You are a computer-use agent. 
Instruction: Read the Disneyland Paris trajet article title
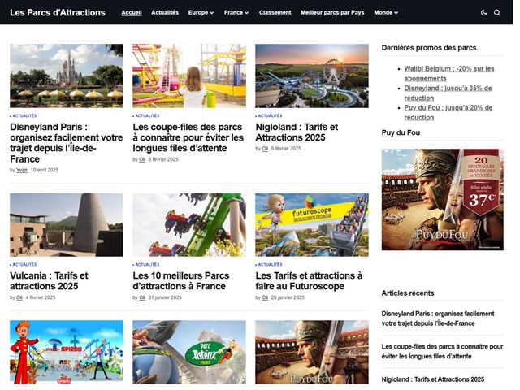[x=67, y=143]
